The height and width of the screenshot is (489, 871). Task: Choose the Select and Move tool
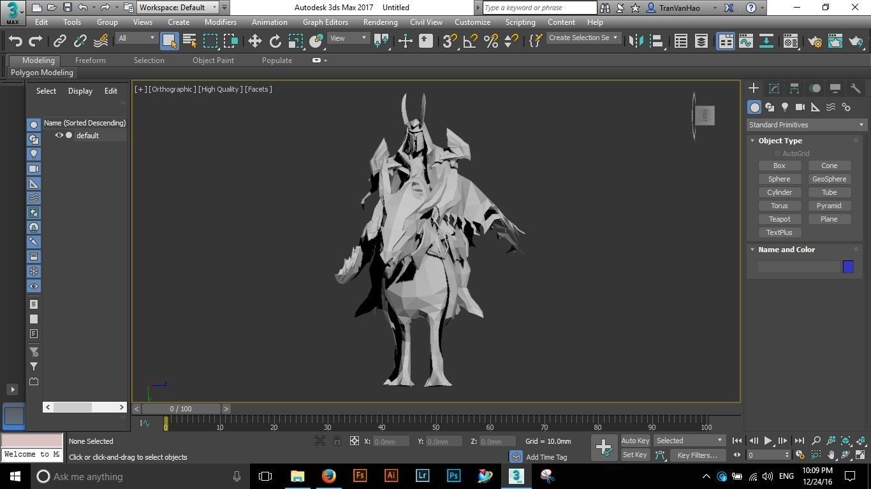(x=255, y=41)
